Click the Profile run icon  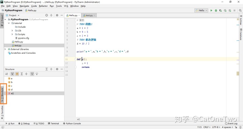click(x=225, y=10)
